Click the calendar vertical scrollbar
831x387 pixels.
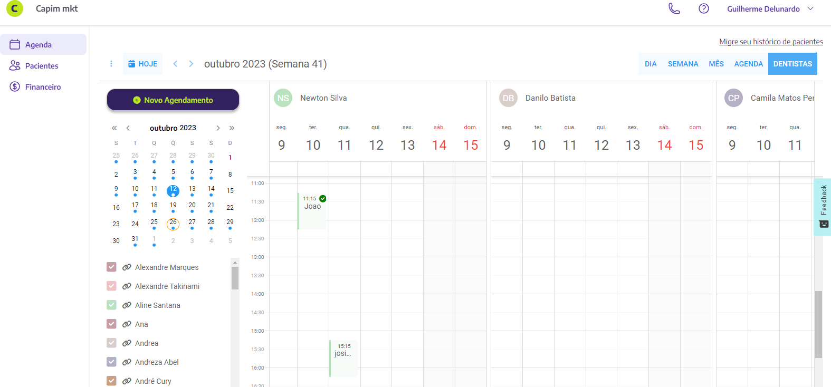tap(818, 324)
